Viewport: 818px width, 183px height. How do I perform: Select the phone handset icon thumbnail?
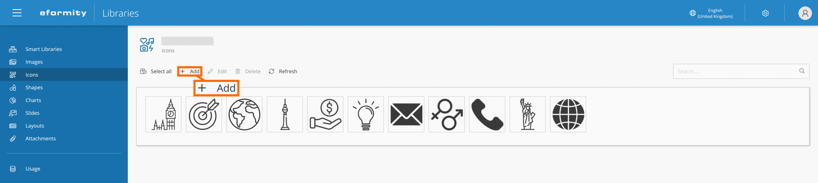point(487,114)
